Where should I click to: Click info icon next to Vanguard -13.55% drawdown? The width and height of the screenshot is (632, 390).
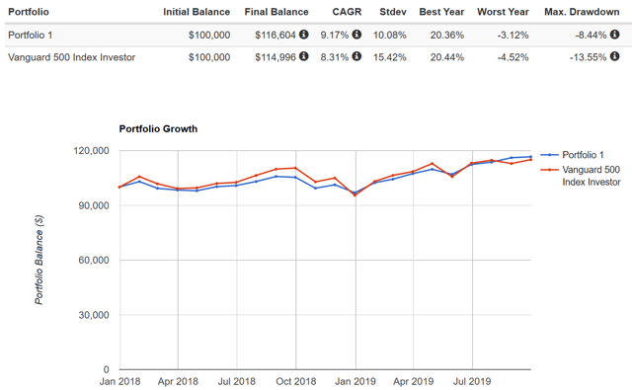click(x=614, y=56)
